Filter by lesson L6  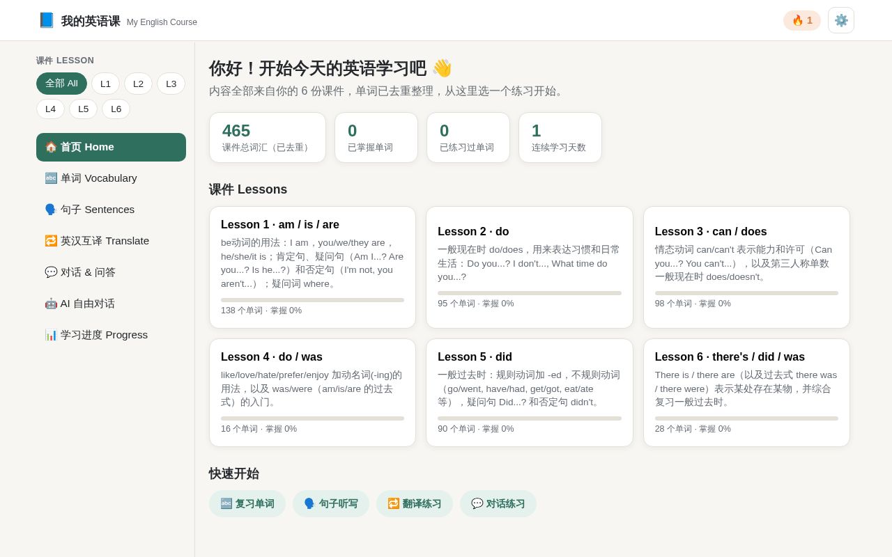[x=116, y=109]
